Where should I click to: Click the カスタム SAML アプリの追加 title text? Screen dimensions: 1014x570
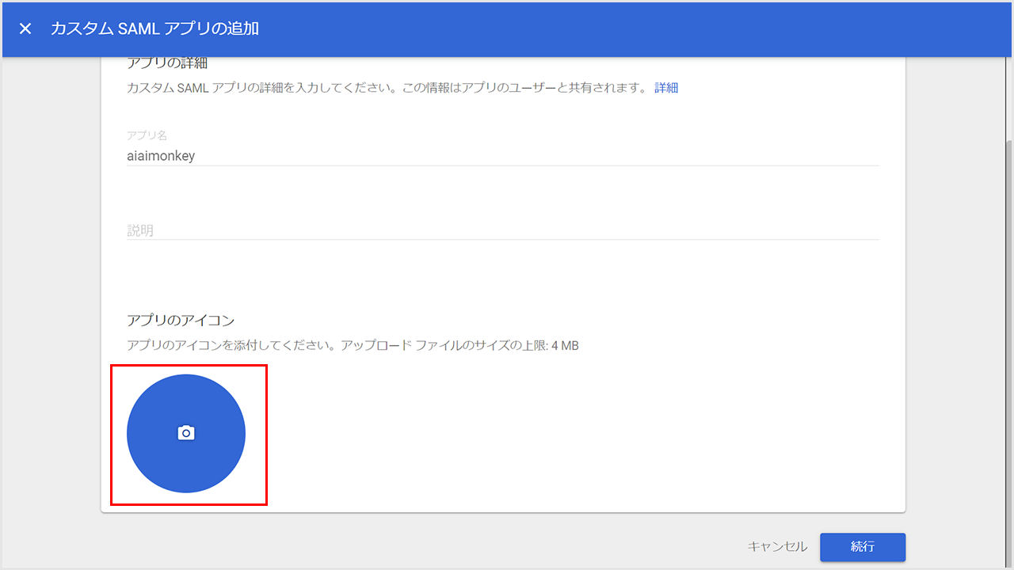pos(154,28)
